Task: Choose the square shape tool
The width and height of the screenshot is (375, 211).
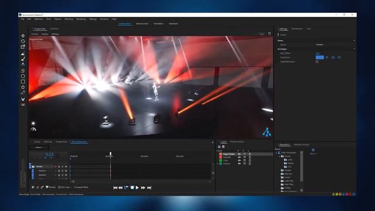Action: pos(23,82)
